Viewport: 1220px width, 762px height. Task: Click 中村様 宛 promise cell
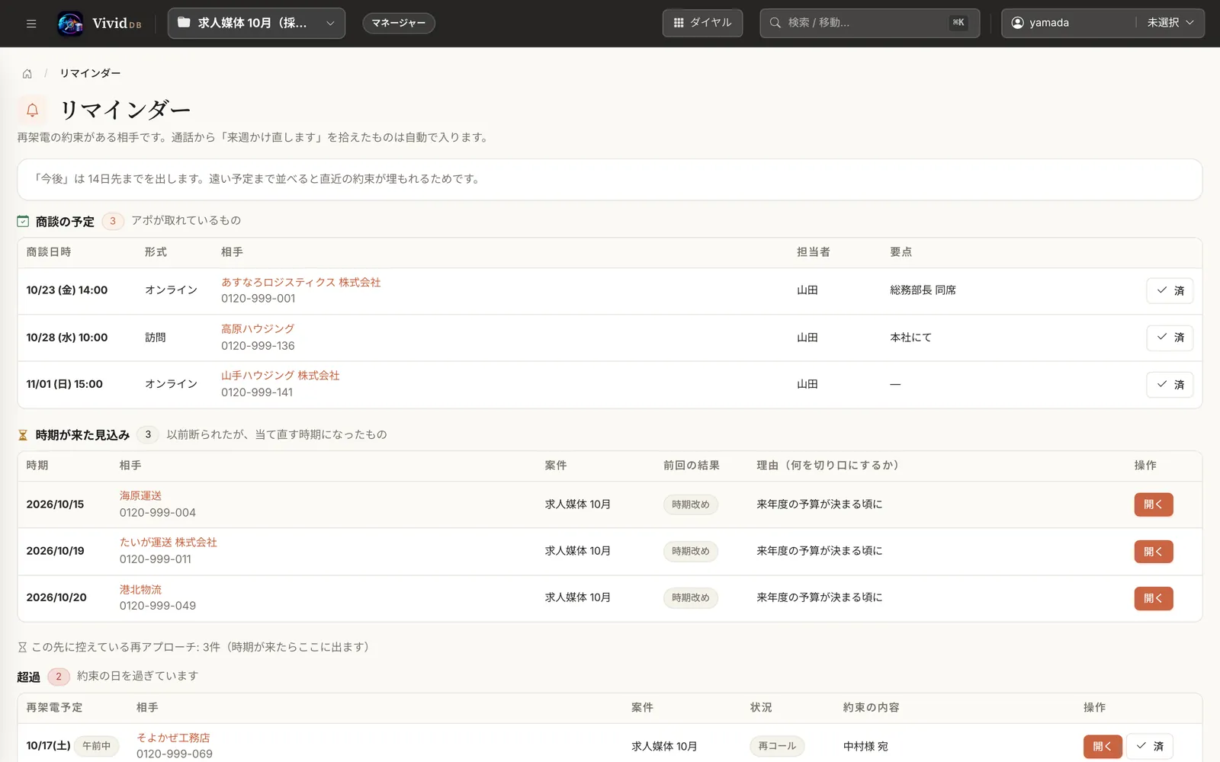[x=865, y=746]
